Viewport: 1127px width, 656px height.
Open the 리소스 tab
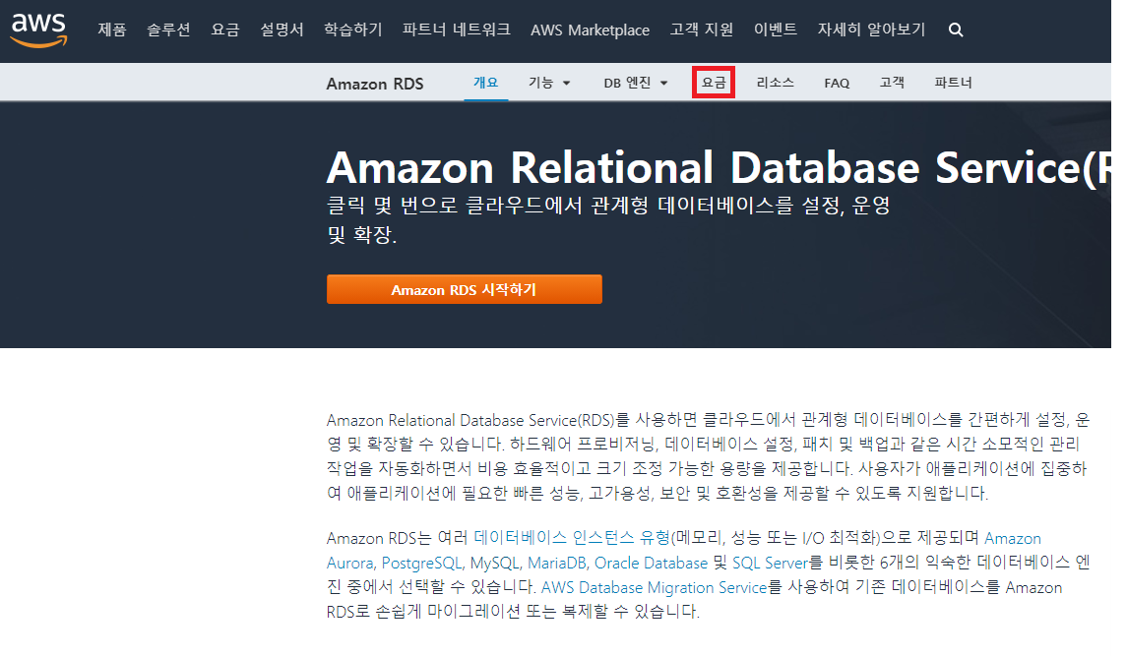[775, 83]
